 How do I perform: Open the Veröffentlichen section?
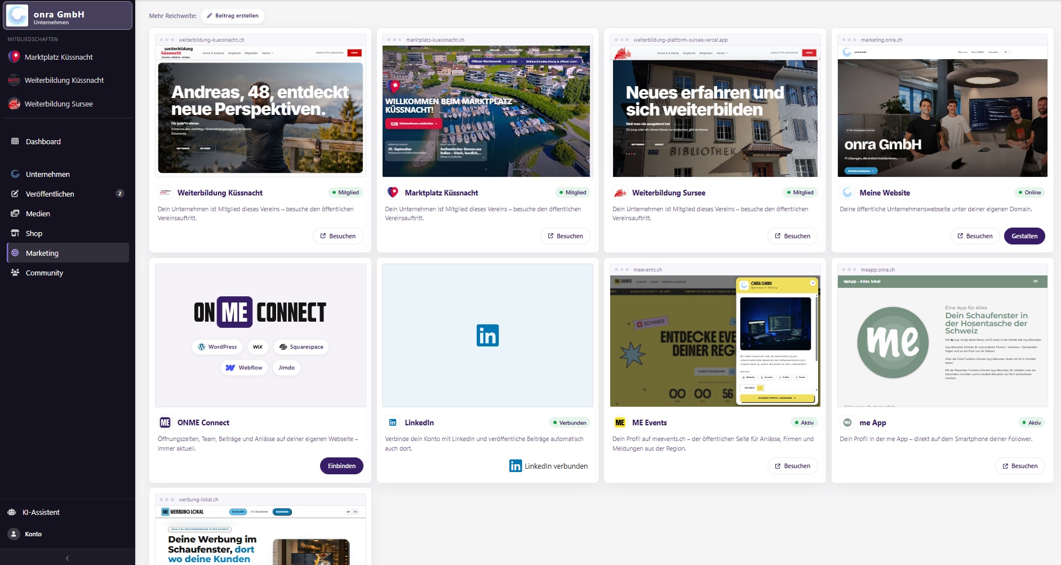point(68,194)
